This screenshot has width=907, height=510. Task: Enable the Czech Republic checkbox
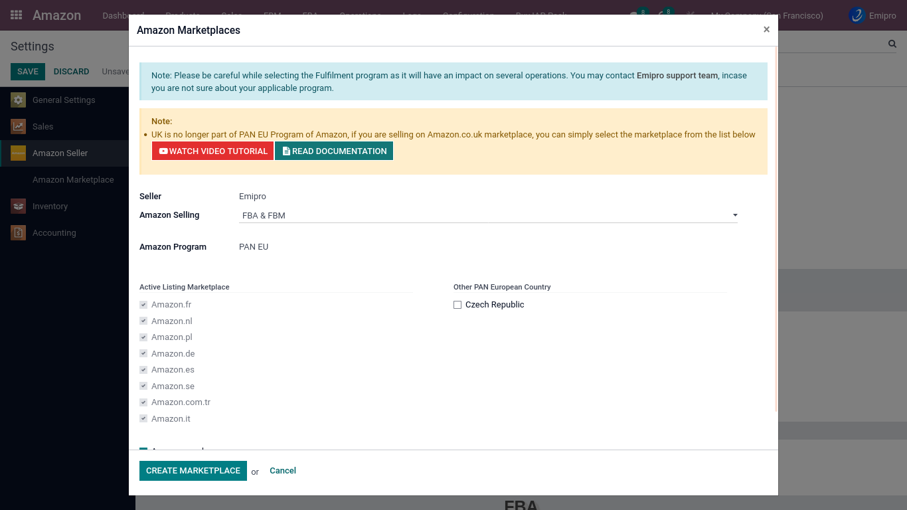[x=457, y=305]
